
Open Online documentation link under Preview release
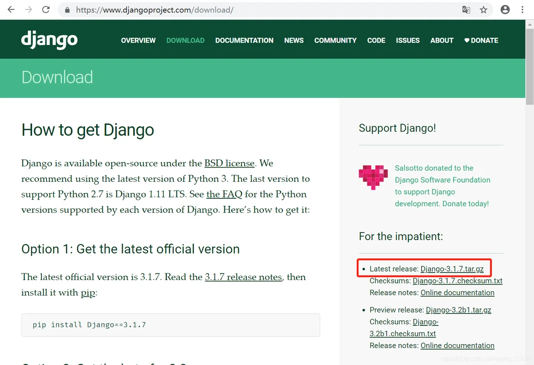[457, 345]
